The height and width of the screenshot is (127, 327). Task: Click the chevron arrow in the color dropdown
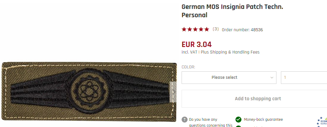[x=272, y=78]
